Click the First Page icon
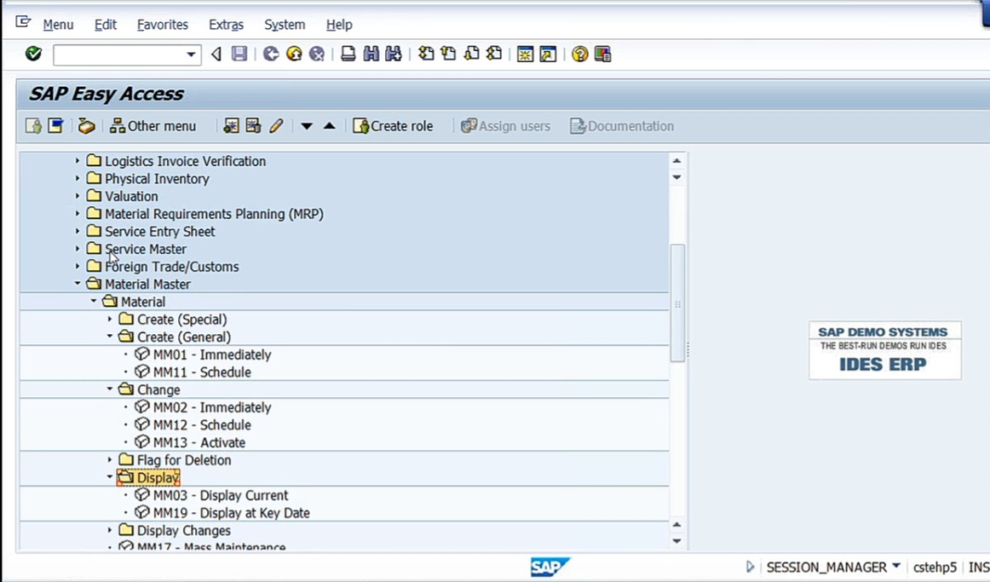This screenshot has height=582, width=990. pyautogui.click(x=426, y=55)
